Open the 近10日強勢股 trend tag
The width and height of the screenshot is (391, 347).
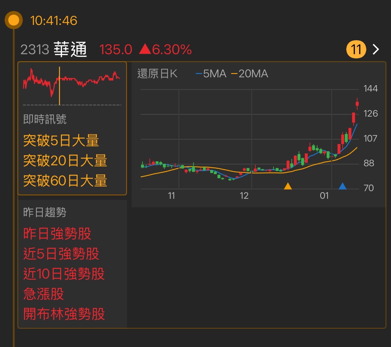coord(64,274)
